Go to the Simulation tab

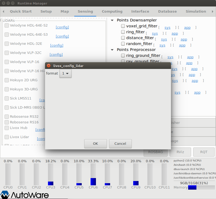click(x=196, y=12)
